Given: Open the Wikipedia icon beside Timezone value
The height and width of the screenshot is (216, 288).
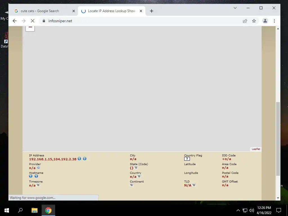Looking at the screenshot, I should (x=38, y=185).
